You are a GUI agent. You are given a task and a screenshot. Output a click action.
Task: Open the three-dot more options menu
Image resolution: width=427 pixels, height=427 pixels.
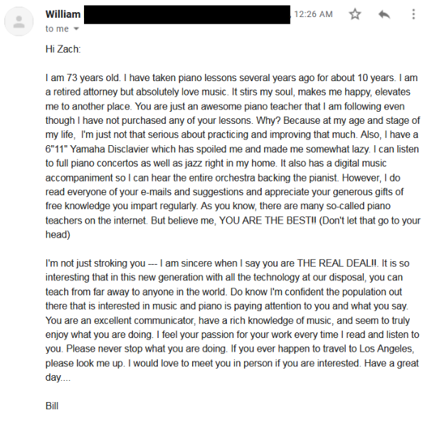tap(413, 14)
